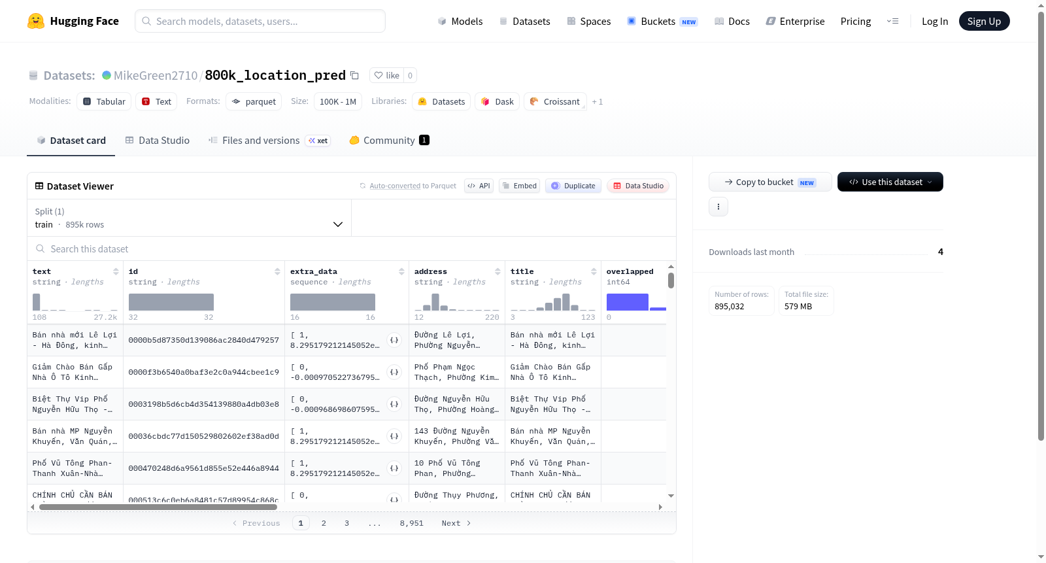The image size is (1046, 563).
Task: Expand JSON braces in 0000f3b6540a row
Action: pyautogui.click(x=394, y=372)
